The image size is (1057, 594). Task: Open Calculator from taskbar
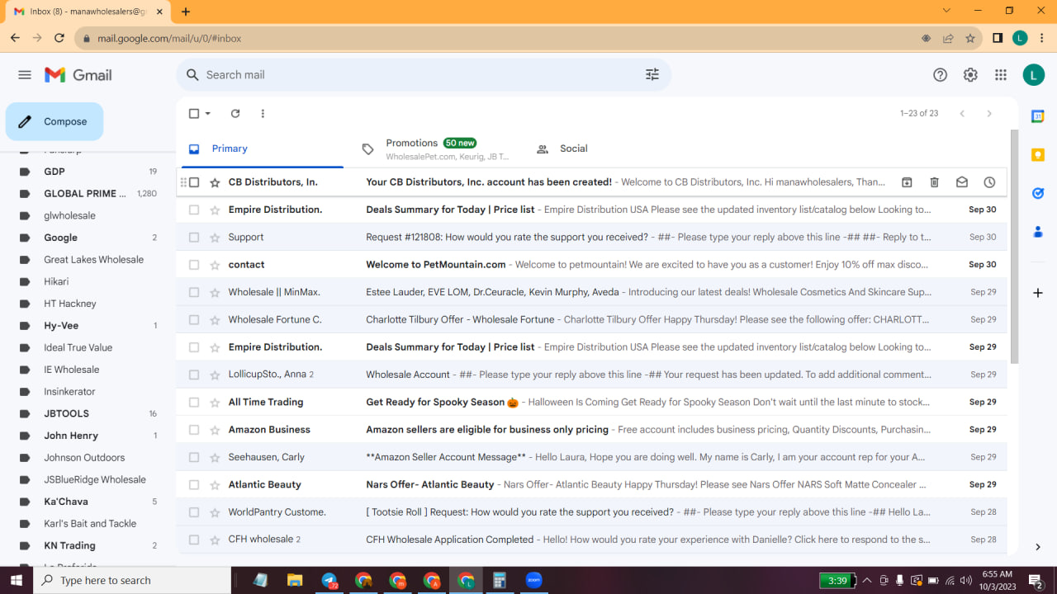pyautogui.click(x=499, y=581)
